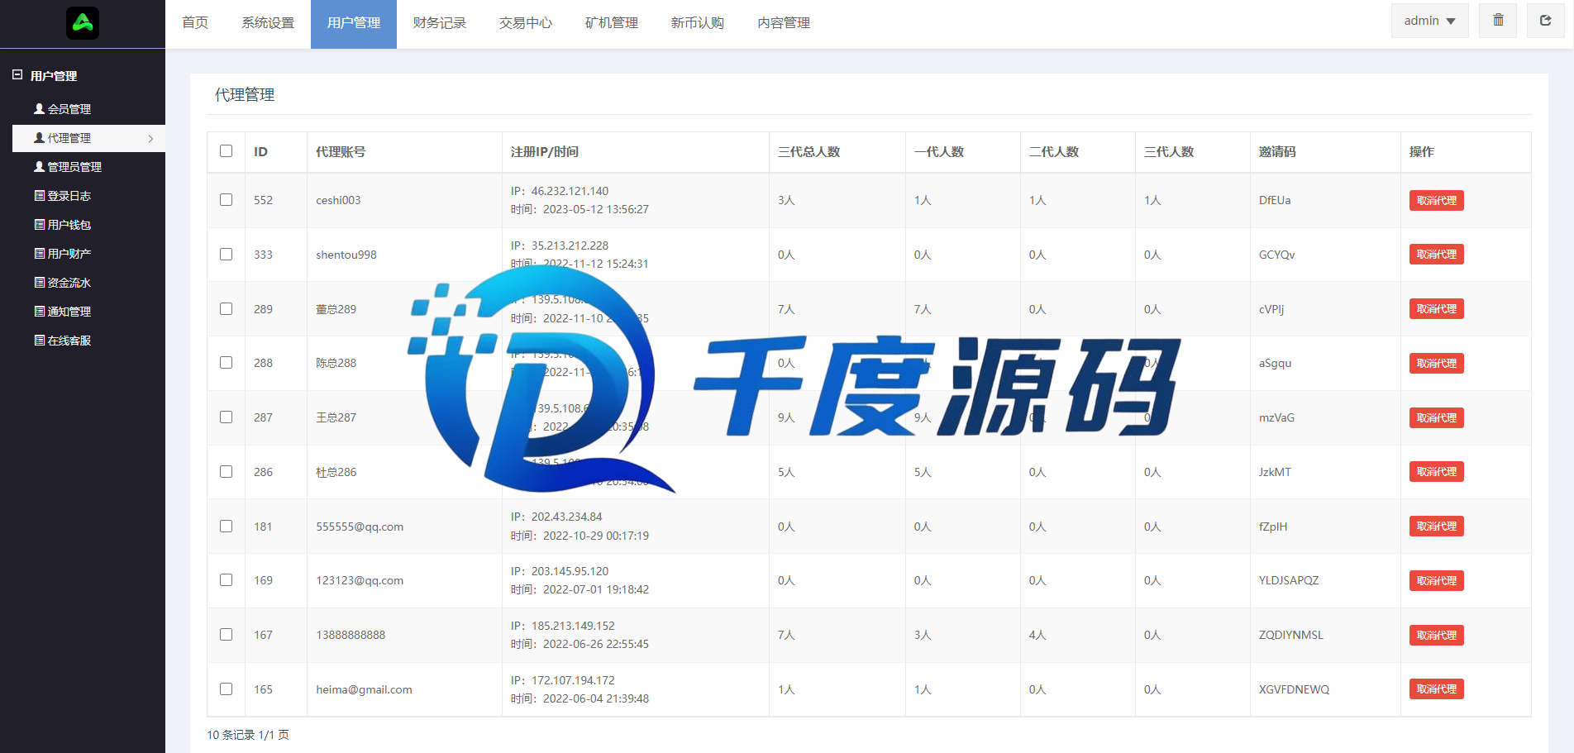Check the row for shentou998
1574x753 pixels.
coord(227,255)
